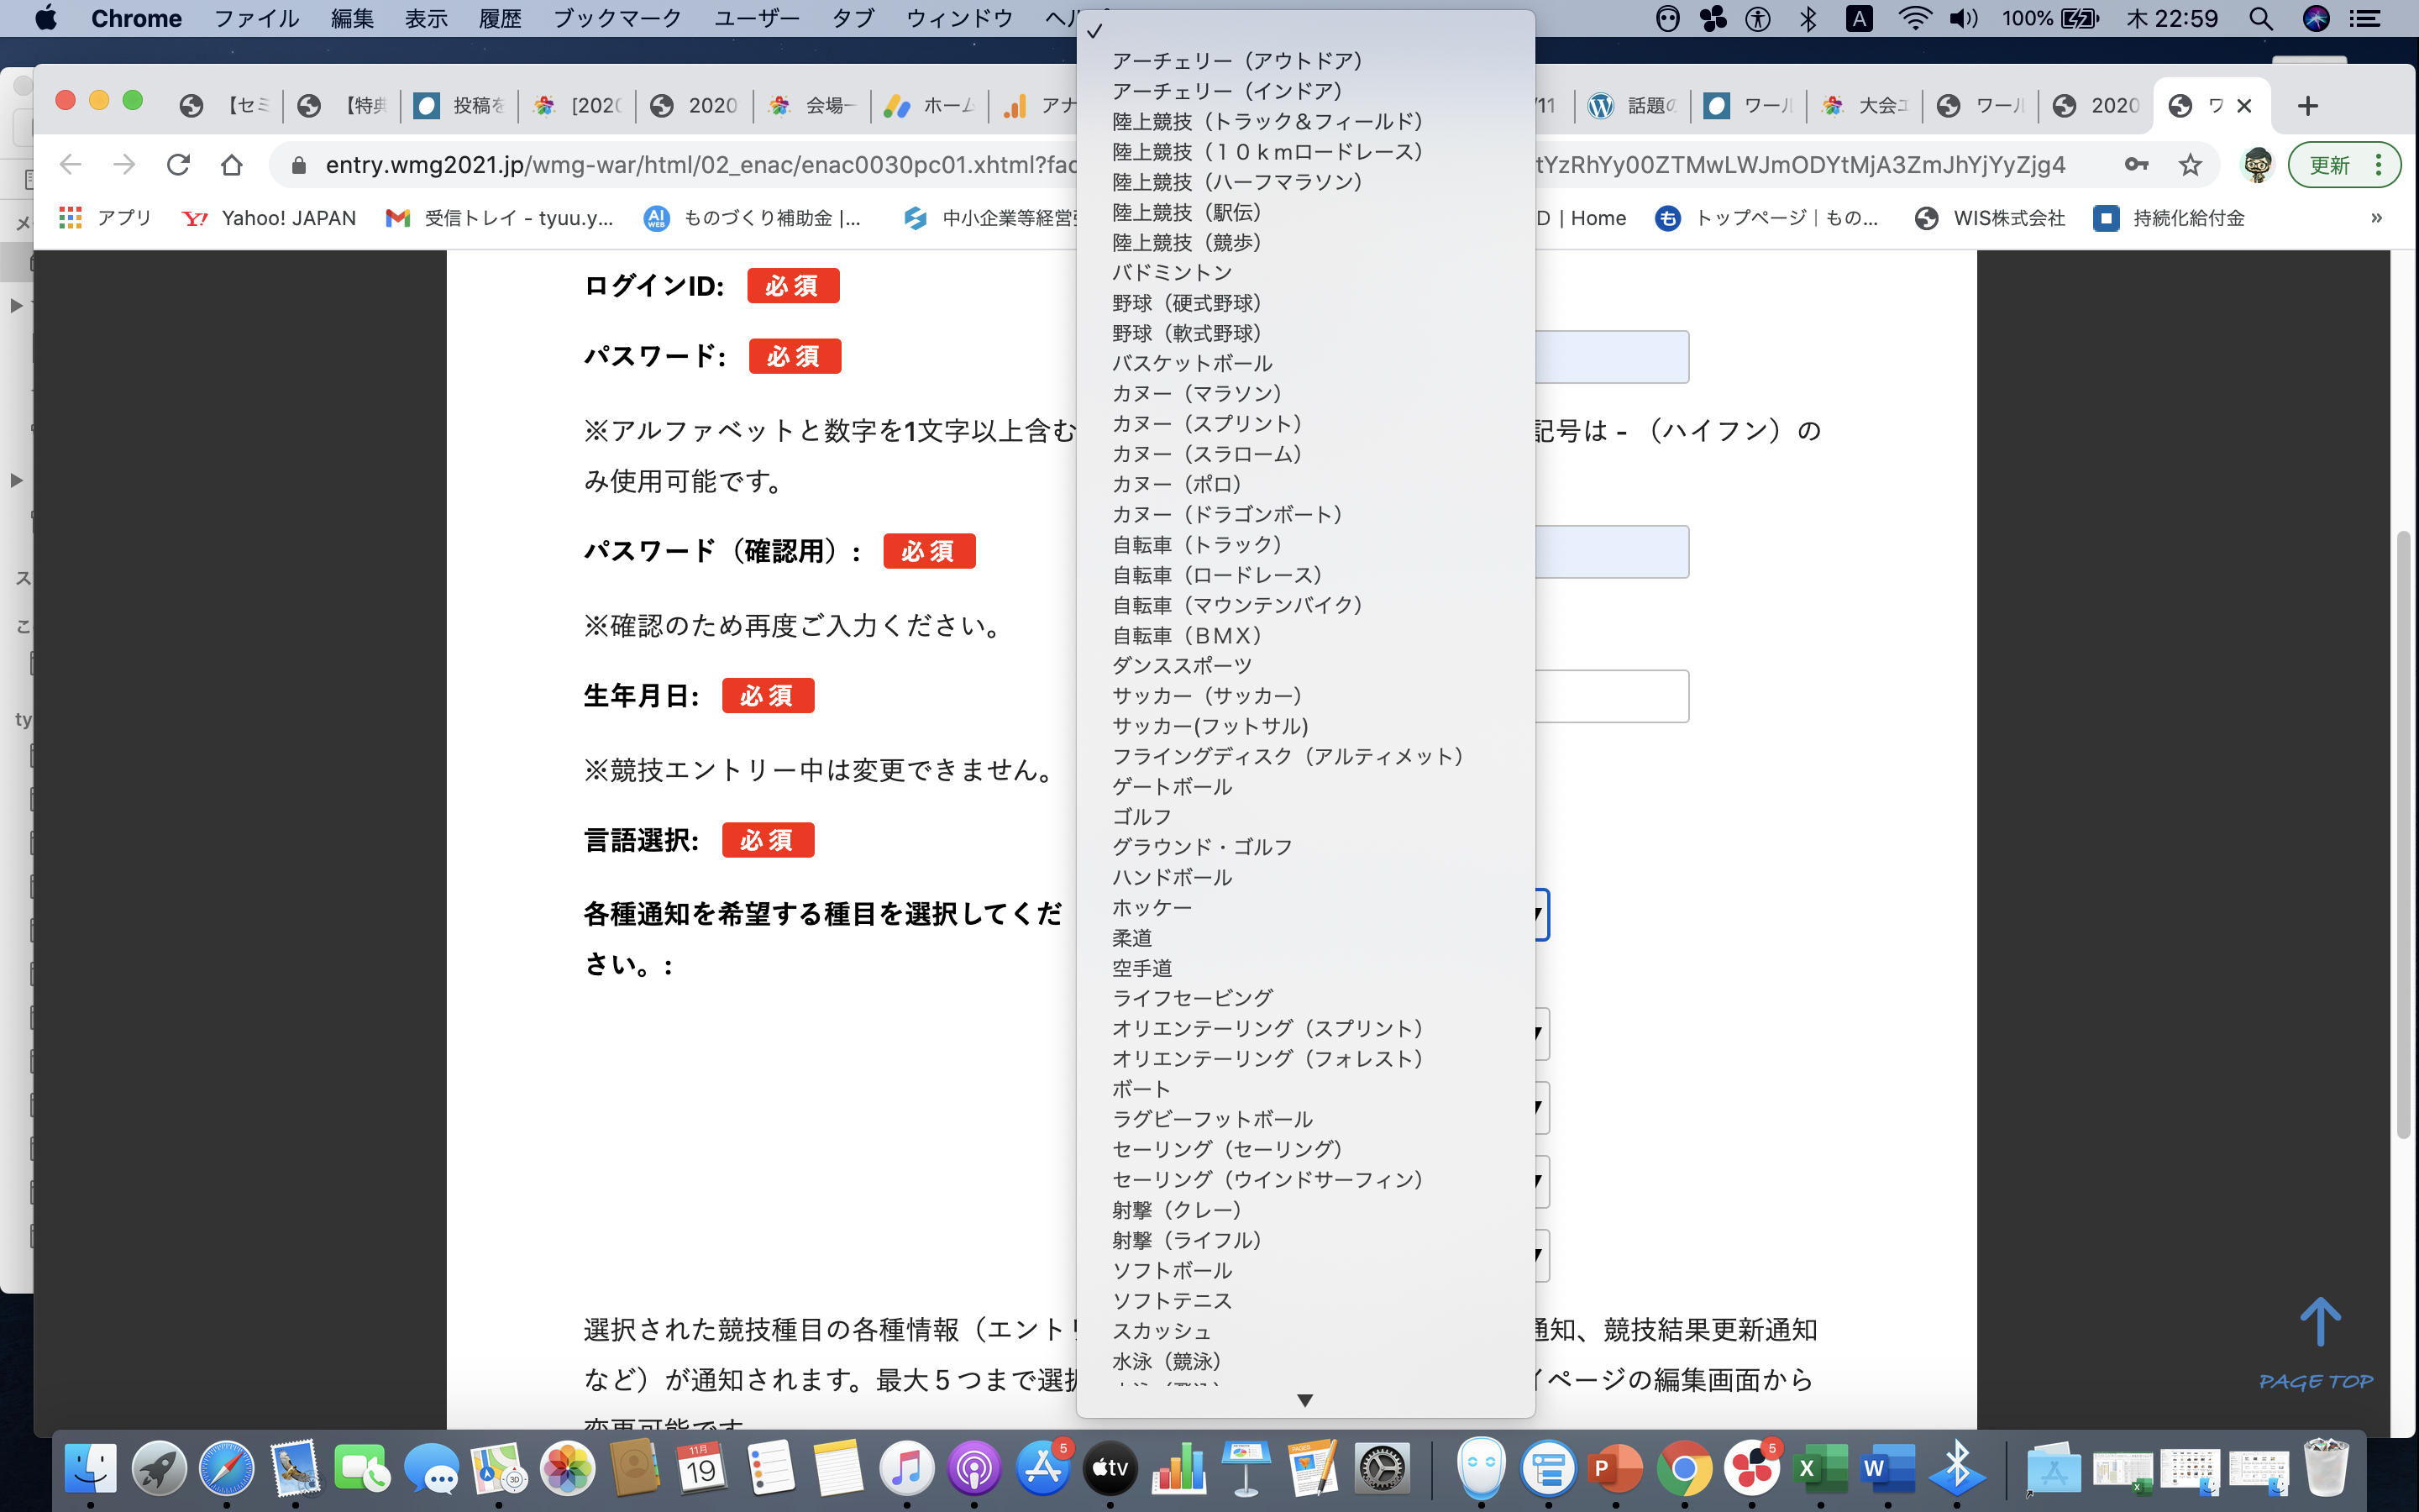The width and height of the screenshot is (2419, 1512).
Task: Click the 生年月日 input field
Action: click(1611, 696)
